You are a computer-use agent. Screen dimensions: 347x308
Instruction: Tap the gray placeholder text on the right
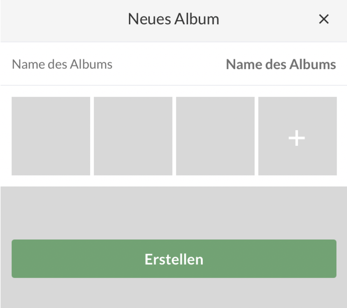(281, 65)
